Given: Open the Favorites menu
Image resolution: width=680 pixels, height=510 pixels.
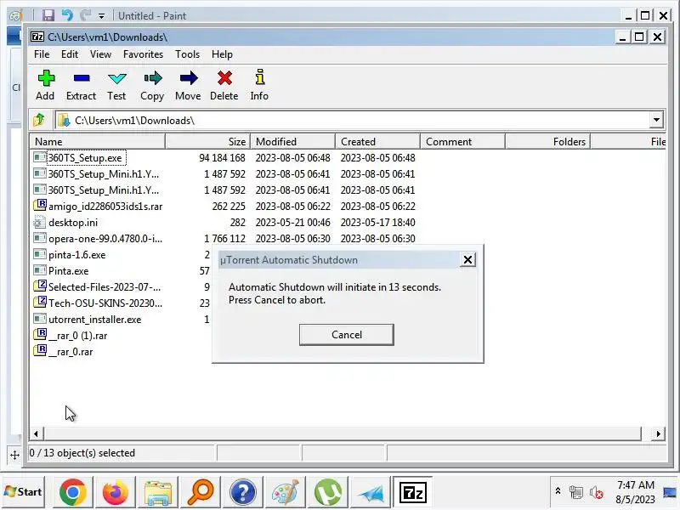Looking at the screenshot, I should (143, 54).
